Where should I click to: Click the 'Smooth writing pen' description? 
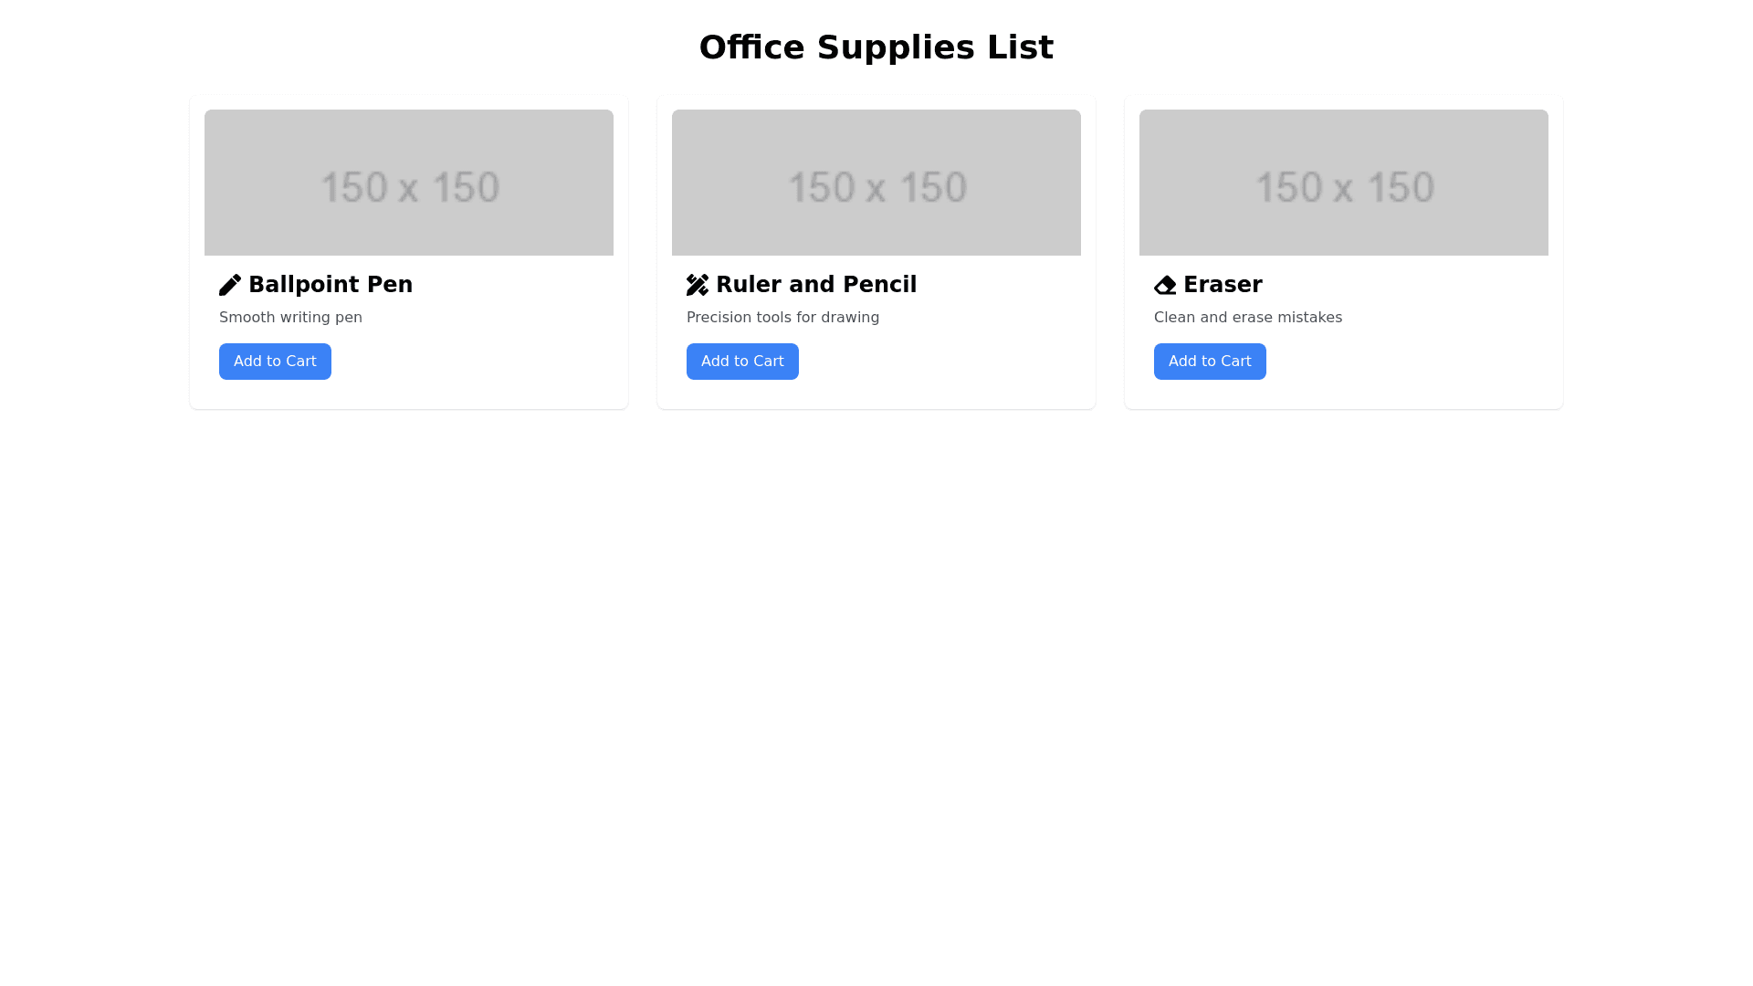[x=290, y=318]
